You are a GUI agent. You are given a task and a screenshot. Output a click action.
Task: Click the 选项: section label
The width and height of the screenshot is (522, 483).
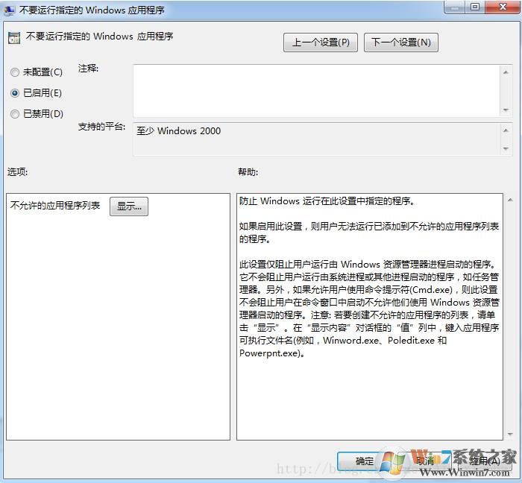click(18, 172)
